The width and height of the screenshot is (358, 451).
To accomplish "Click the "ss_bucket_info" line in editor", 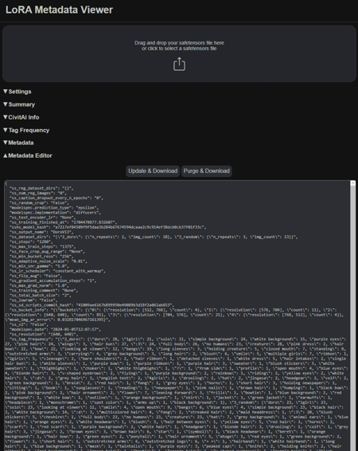I will coord(175,315).
